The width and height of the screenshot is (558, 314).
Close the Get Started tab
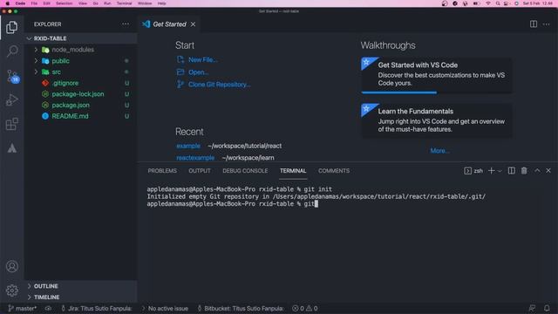pyautogui.click(x=193, y=24)
